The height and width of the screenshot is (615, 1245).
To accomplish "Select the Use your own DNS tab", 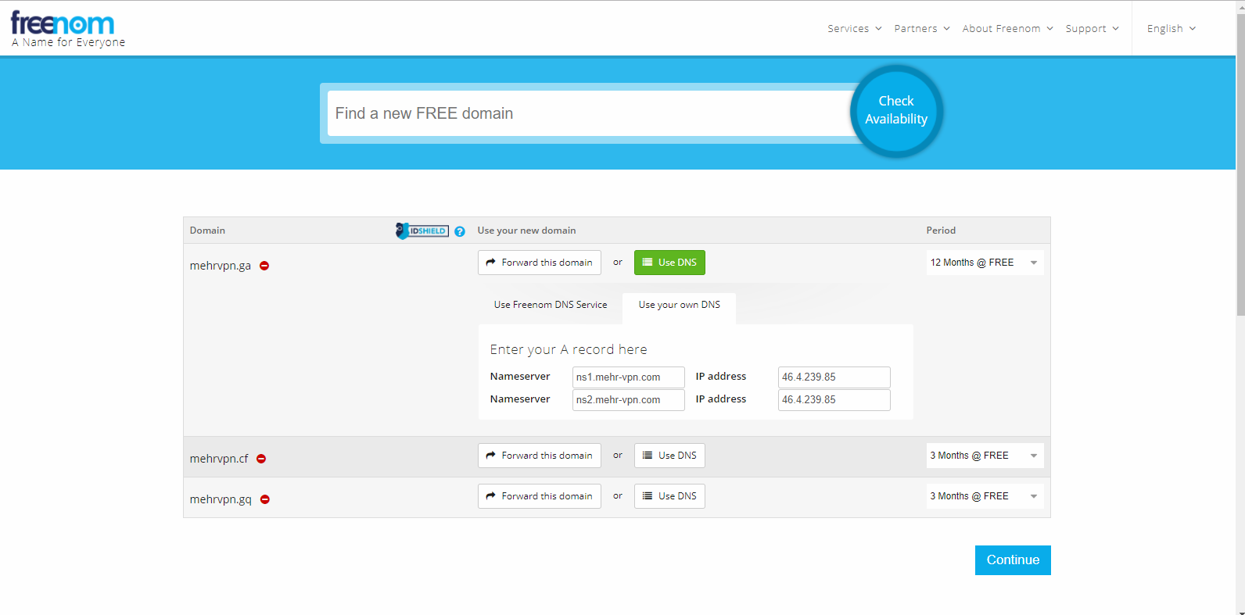I will 679,305.
